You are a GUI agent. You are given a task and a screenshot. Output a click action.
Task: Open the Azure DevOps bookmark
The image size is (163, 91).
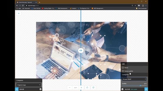36,8
